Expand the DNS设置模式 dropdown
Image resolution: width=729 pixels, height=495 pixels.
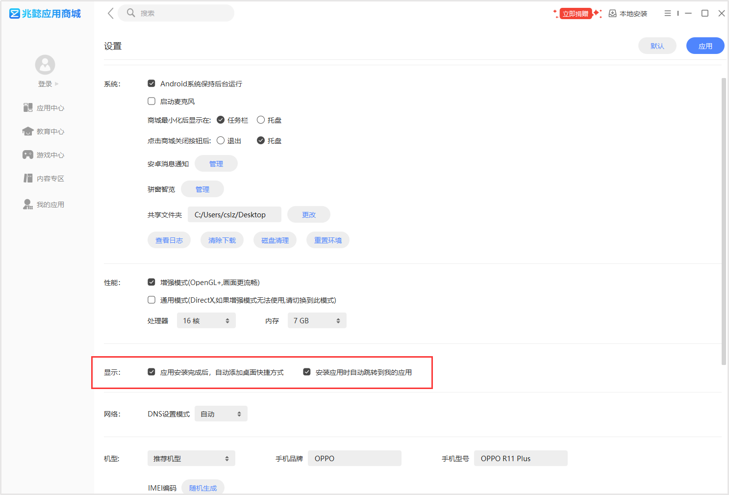coord(221,414)
